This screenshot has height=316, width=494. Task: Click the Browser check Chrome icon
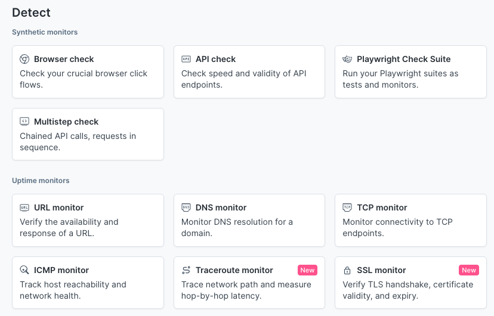coord(24,59)
